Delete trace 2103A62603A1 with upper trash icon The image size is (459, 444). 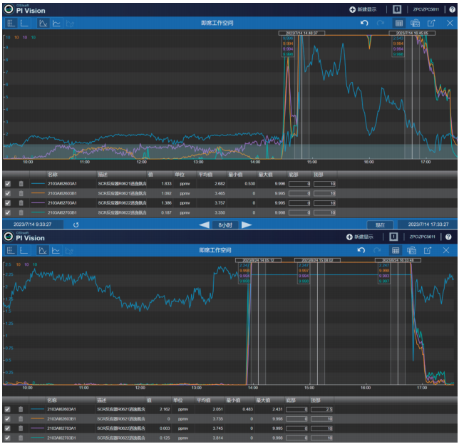pos(21,183)
